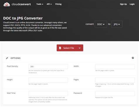Click the Password label text
Viewport: 139px width, 107px height.
coord(78,93)
